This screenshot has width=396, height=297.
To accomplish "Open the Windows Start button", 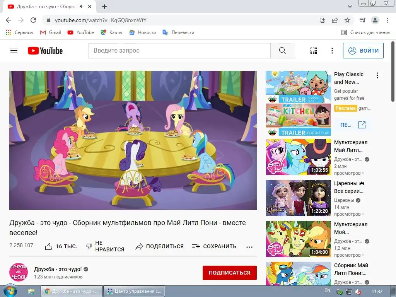I will [x=10, y=291].
